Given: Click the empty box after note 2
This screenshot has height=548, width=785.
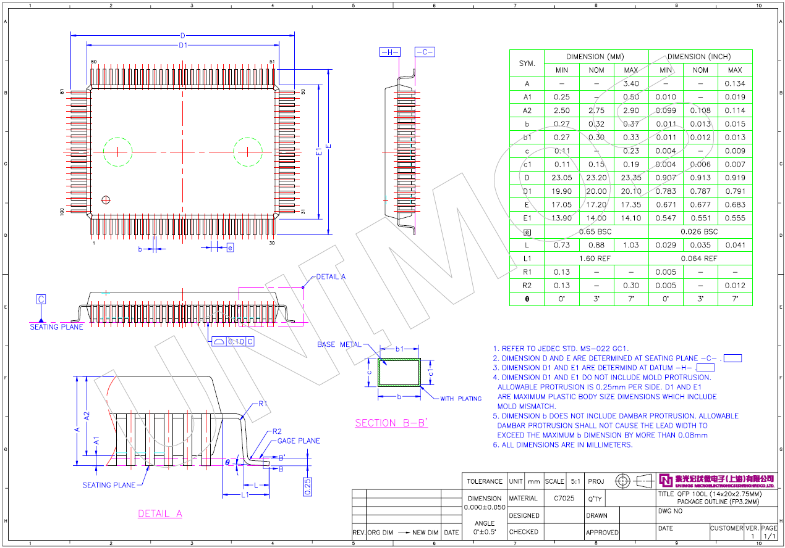Looking at the screenshot, I should (x=732, y=358).
